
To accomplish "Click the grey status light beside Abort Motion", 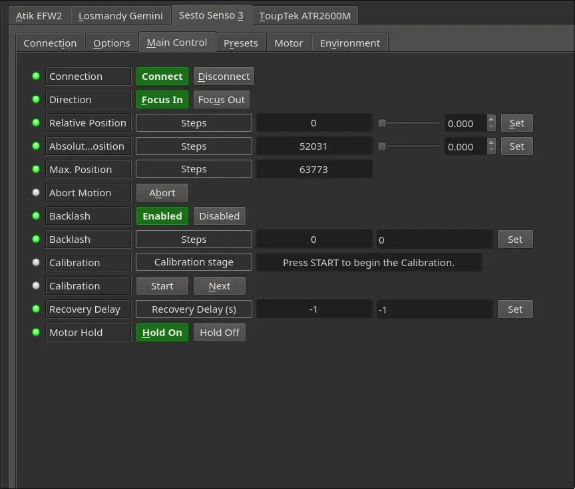I will pyautogui.click(x=36, y=192).
